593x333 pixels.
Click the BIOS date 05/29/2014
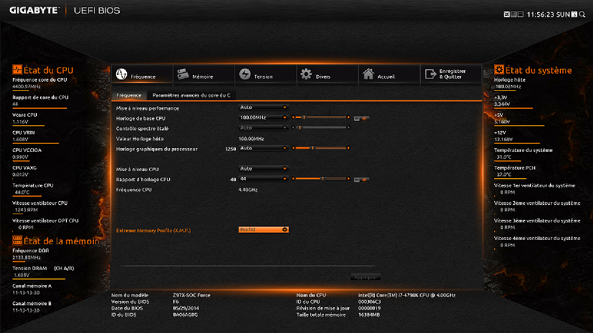point(185,308)
